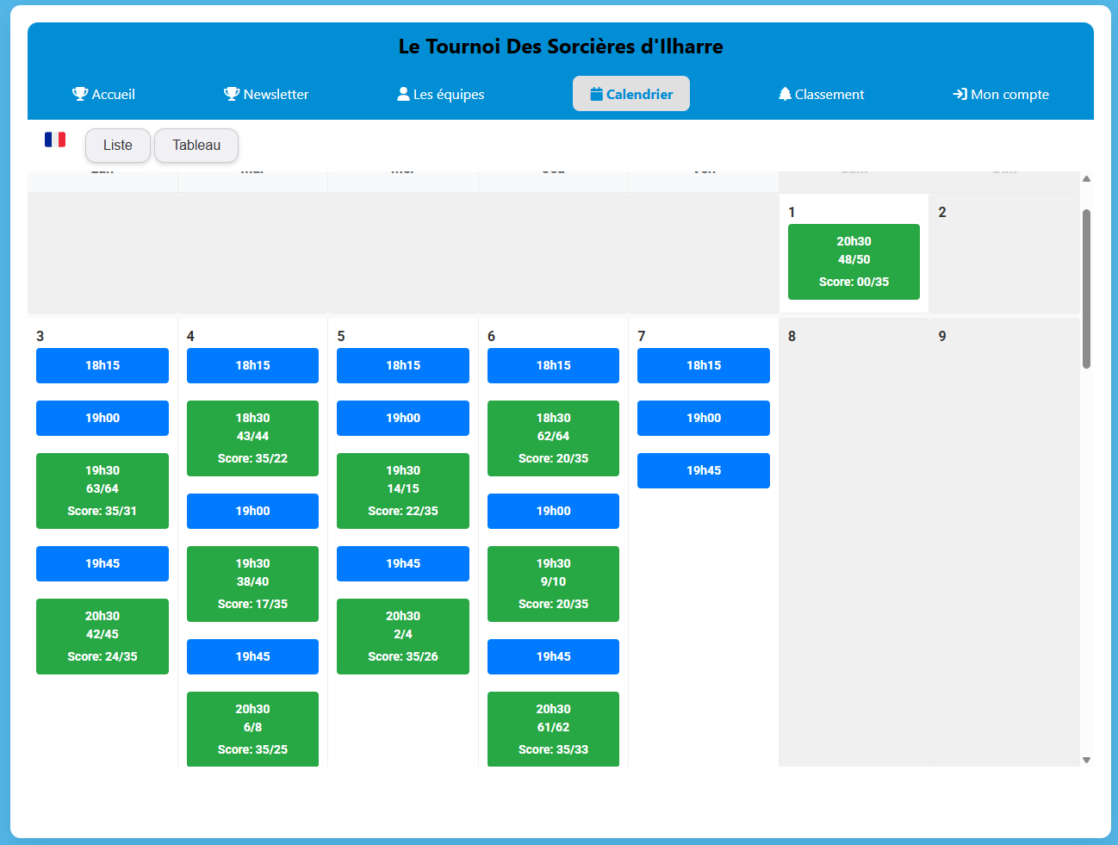Switch to Tableau view
The width and height of the screenshot is (1118, 845).
pos(196,145)
